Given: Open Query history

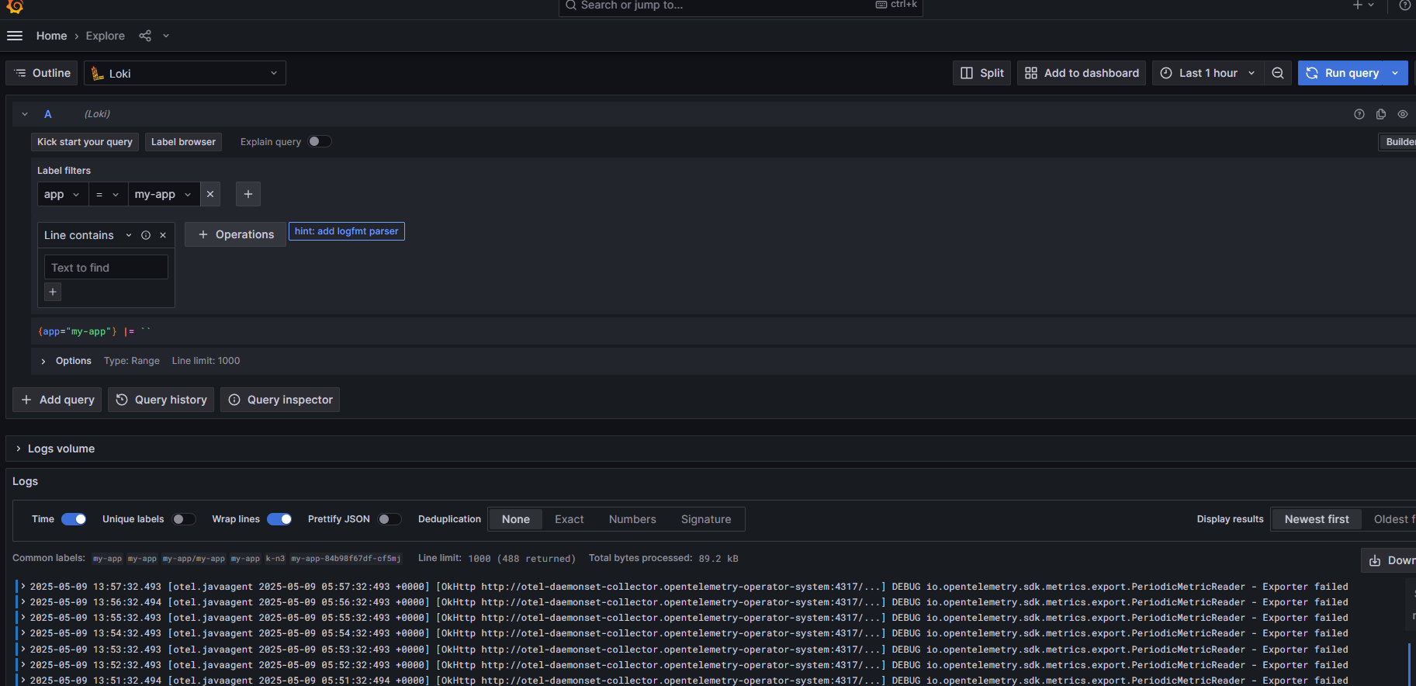Looking at the screenshot, I should coord(161,400).
